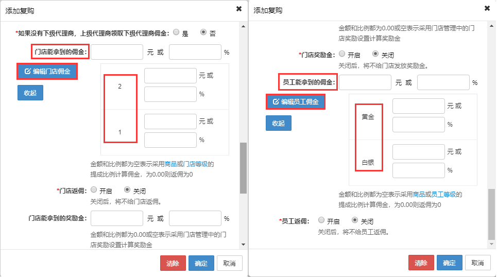Click 清除 button in the left dialog

tap(173, 263)
